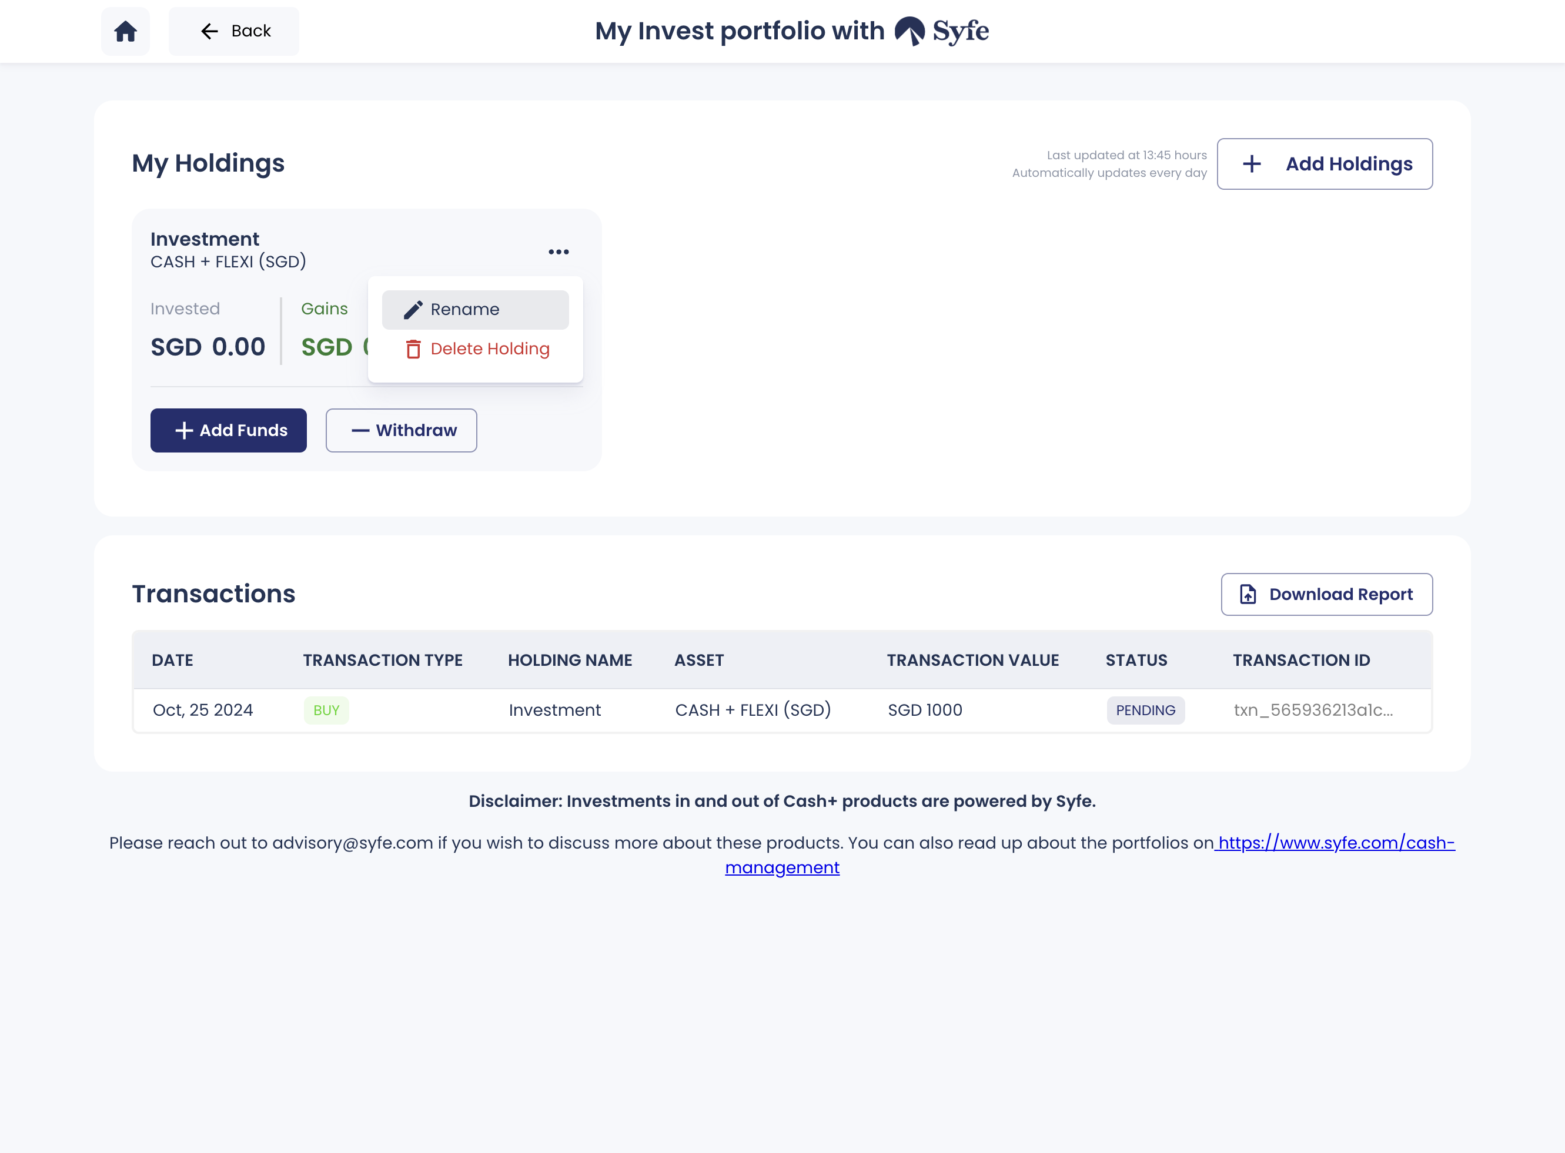Screen dimensions: 1565x1153
Task: Choose Rename from the holding menu
Action: (476, 310)
